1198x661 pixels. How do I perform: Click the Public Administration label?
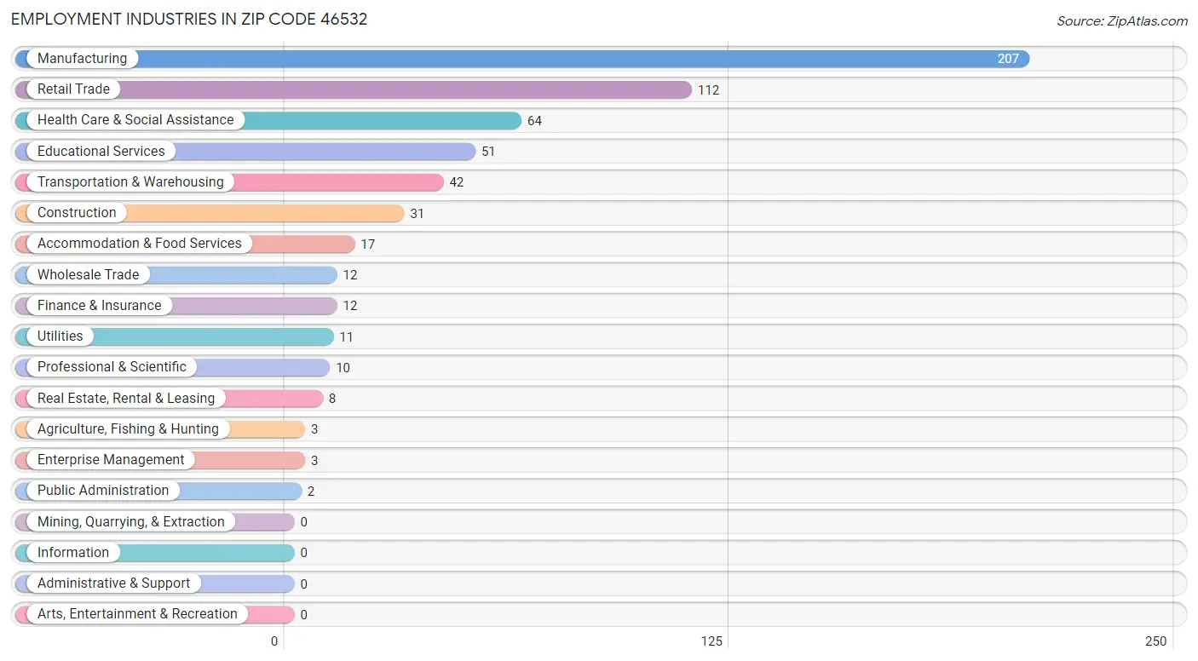point(103,490)
